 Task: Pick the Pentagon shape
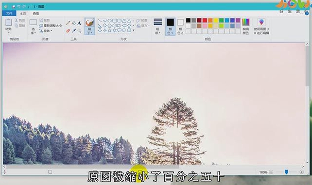pyautogui.click(x=109, y=26)
